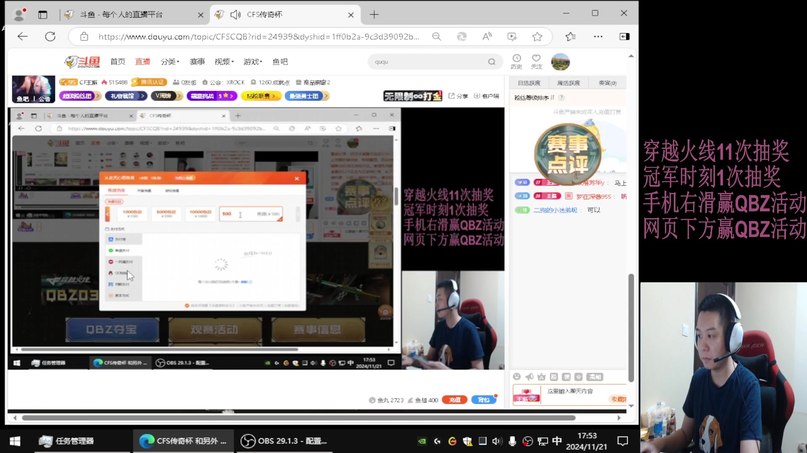Click the 客户端 client download icon
Viewport: 807px width, 453px height.
pos(486,96)
